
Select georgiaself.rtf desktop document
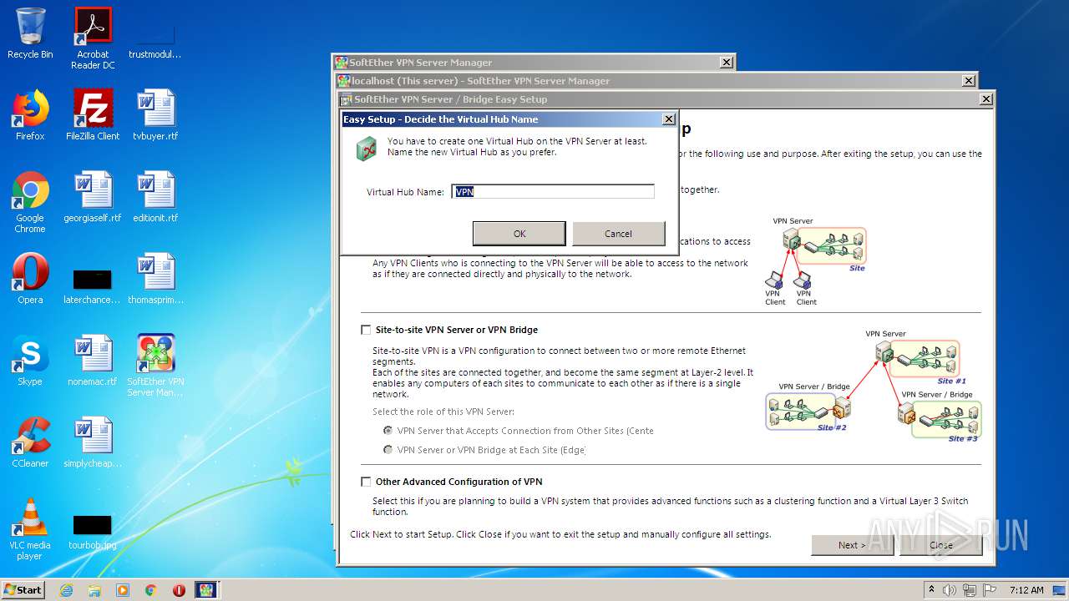point(93,197)
